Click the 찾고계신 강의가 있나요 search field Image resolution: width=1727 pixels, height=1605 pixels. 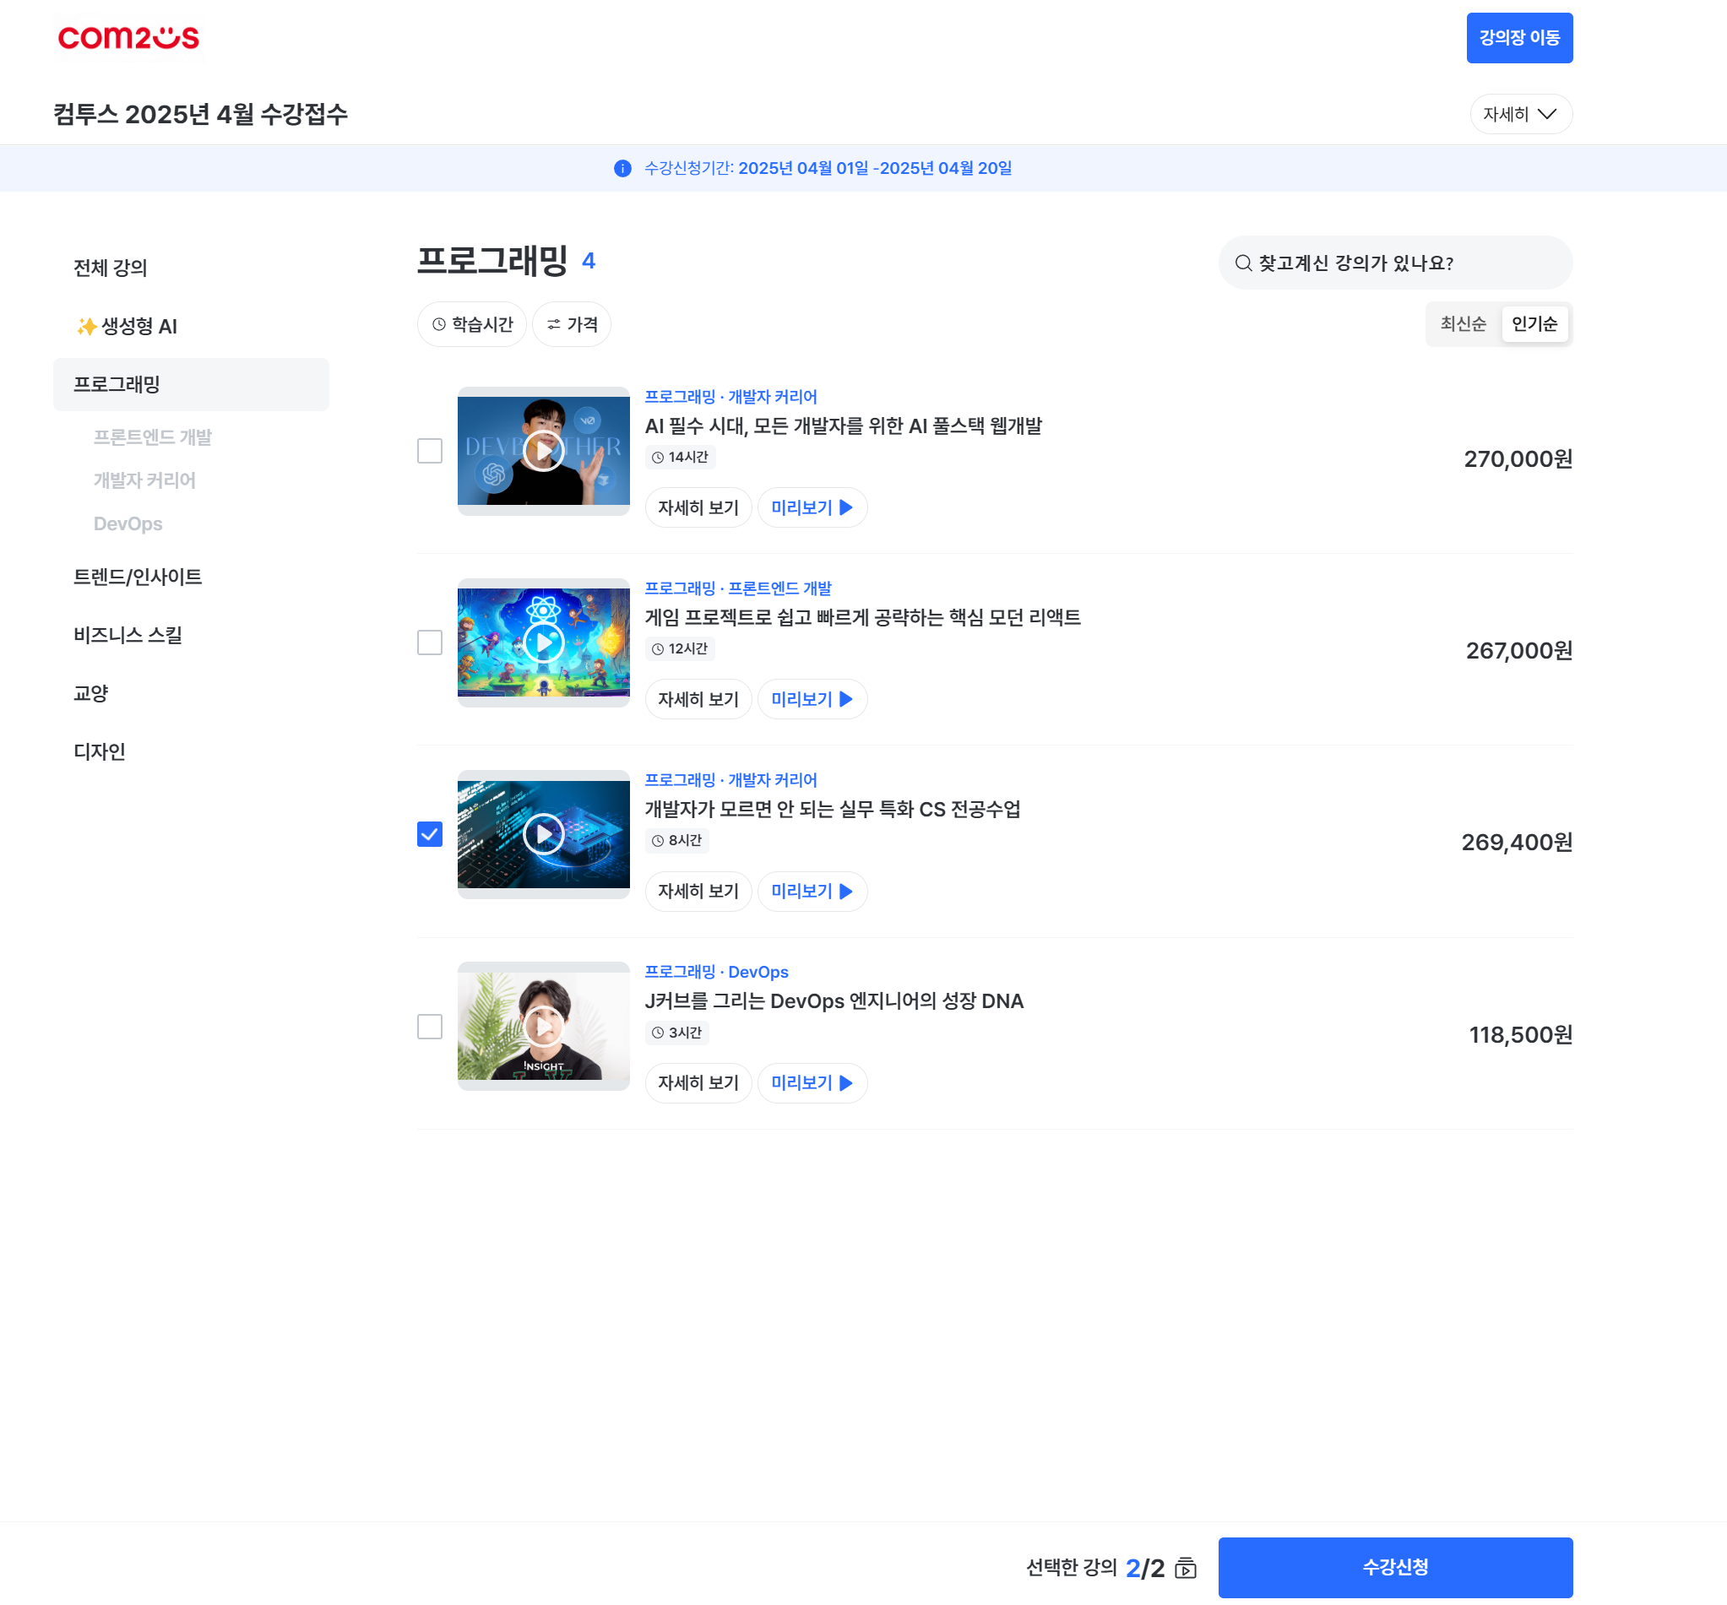coord(1395,263)
